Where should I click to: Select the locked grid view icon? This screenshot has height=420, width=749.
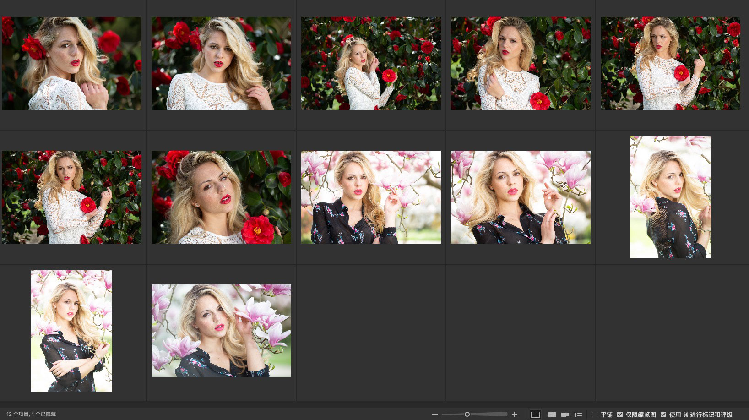(535, 415)
